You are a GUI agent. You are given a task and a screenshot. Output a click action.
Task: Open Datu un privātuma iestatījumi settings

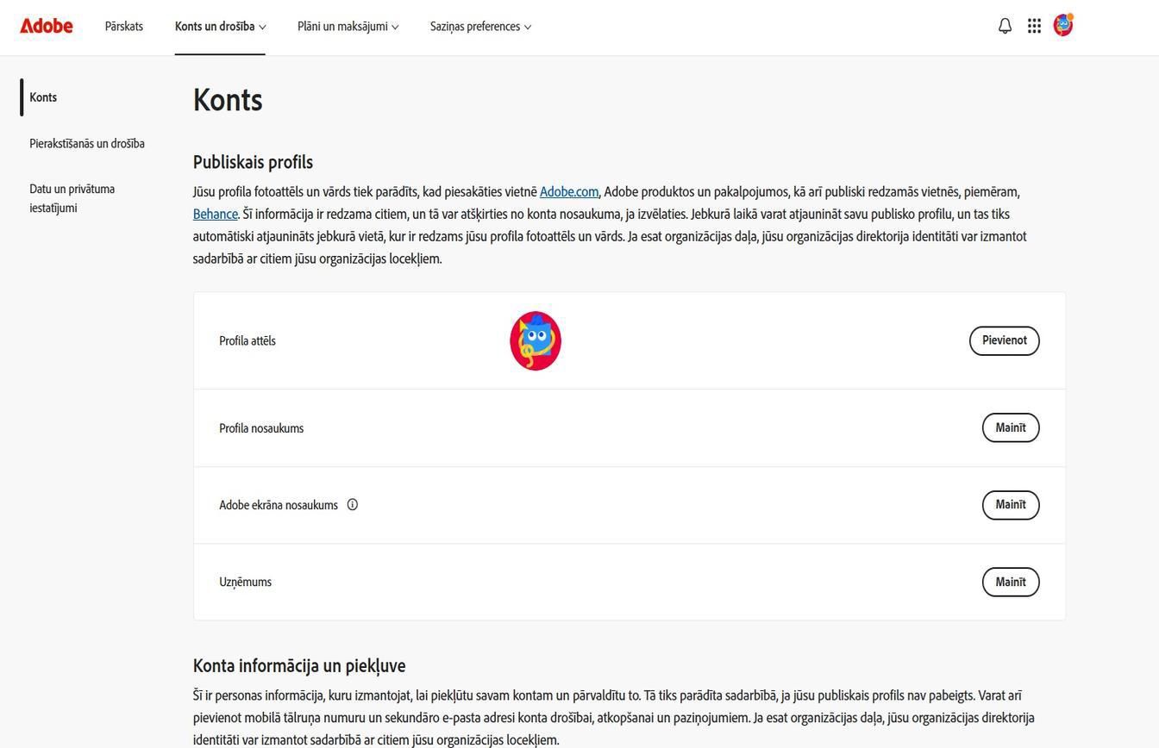point(72,197)
